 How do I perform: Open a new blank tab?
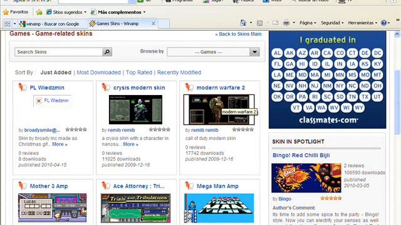pyautogui.click(x=164, y=24)
